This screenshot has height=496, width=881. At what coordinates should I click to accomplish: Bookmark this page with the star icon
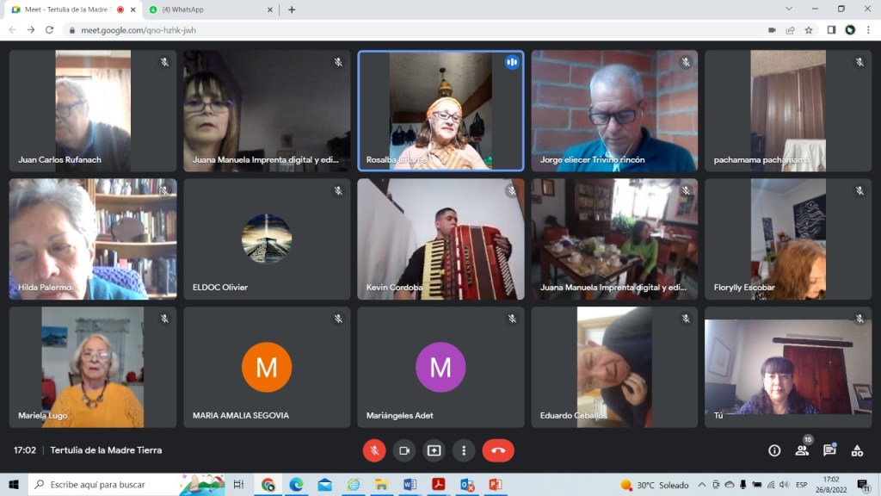[809, 30]
